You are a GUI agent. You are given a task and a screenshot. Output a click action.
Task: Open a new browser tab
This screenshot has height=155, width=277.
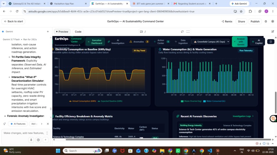[216, 3]
